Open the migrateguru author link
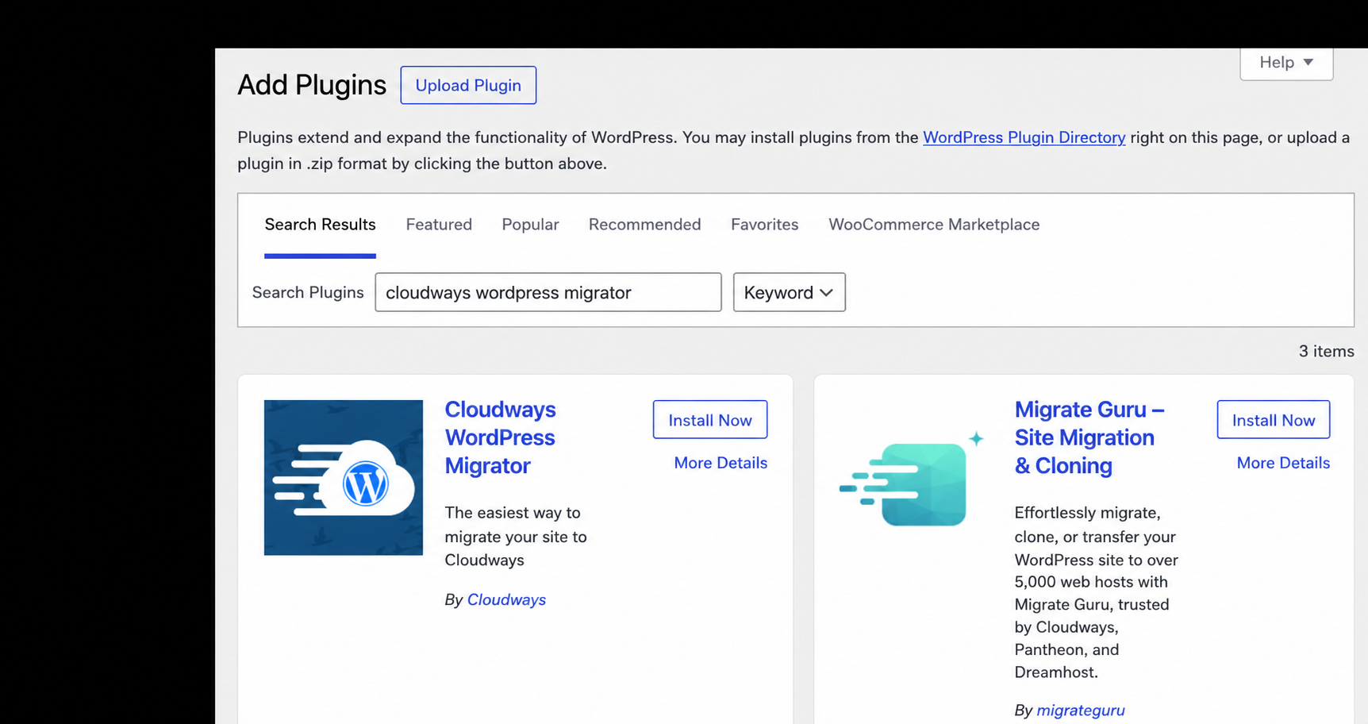Image resolution: width=1368 pixels, height=724 pixels. point(1081,711)
